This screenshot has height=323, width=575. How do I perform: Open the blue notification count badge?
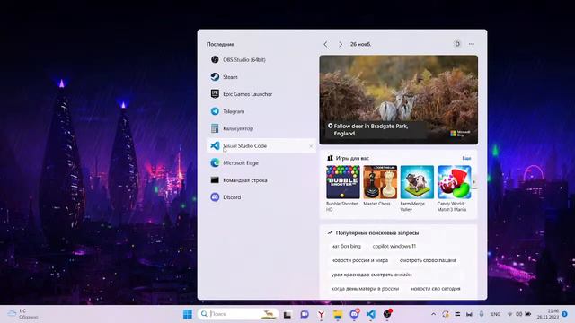click(565, 314)
